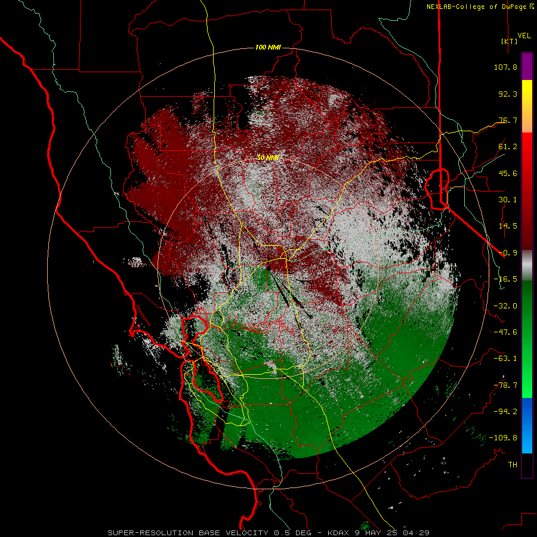Click the VEL legend title
537x537 pixels.
[524, 36]
